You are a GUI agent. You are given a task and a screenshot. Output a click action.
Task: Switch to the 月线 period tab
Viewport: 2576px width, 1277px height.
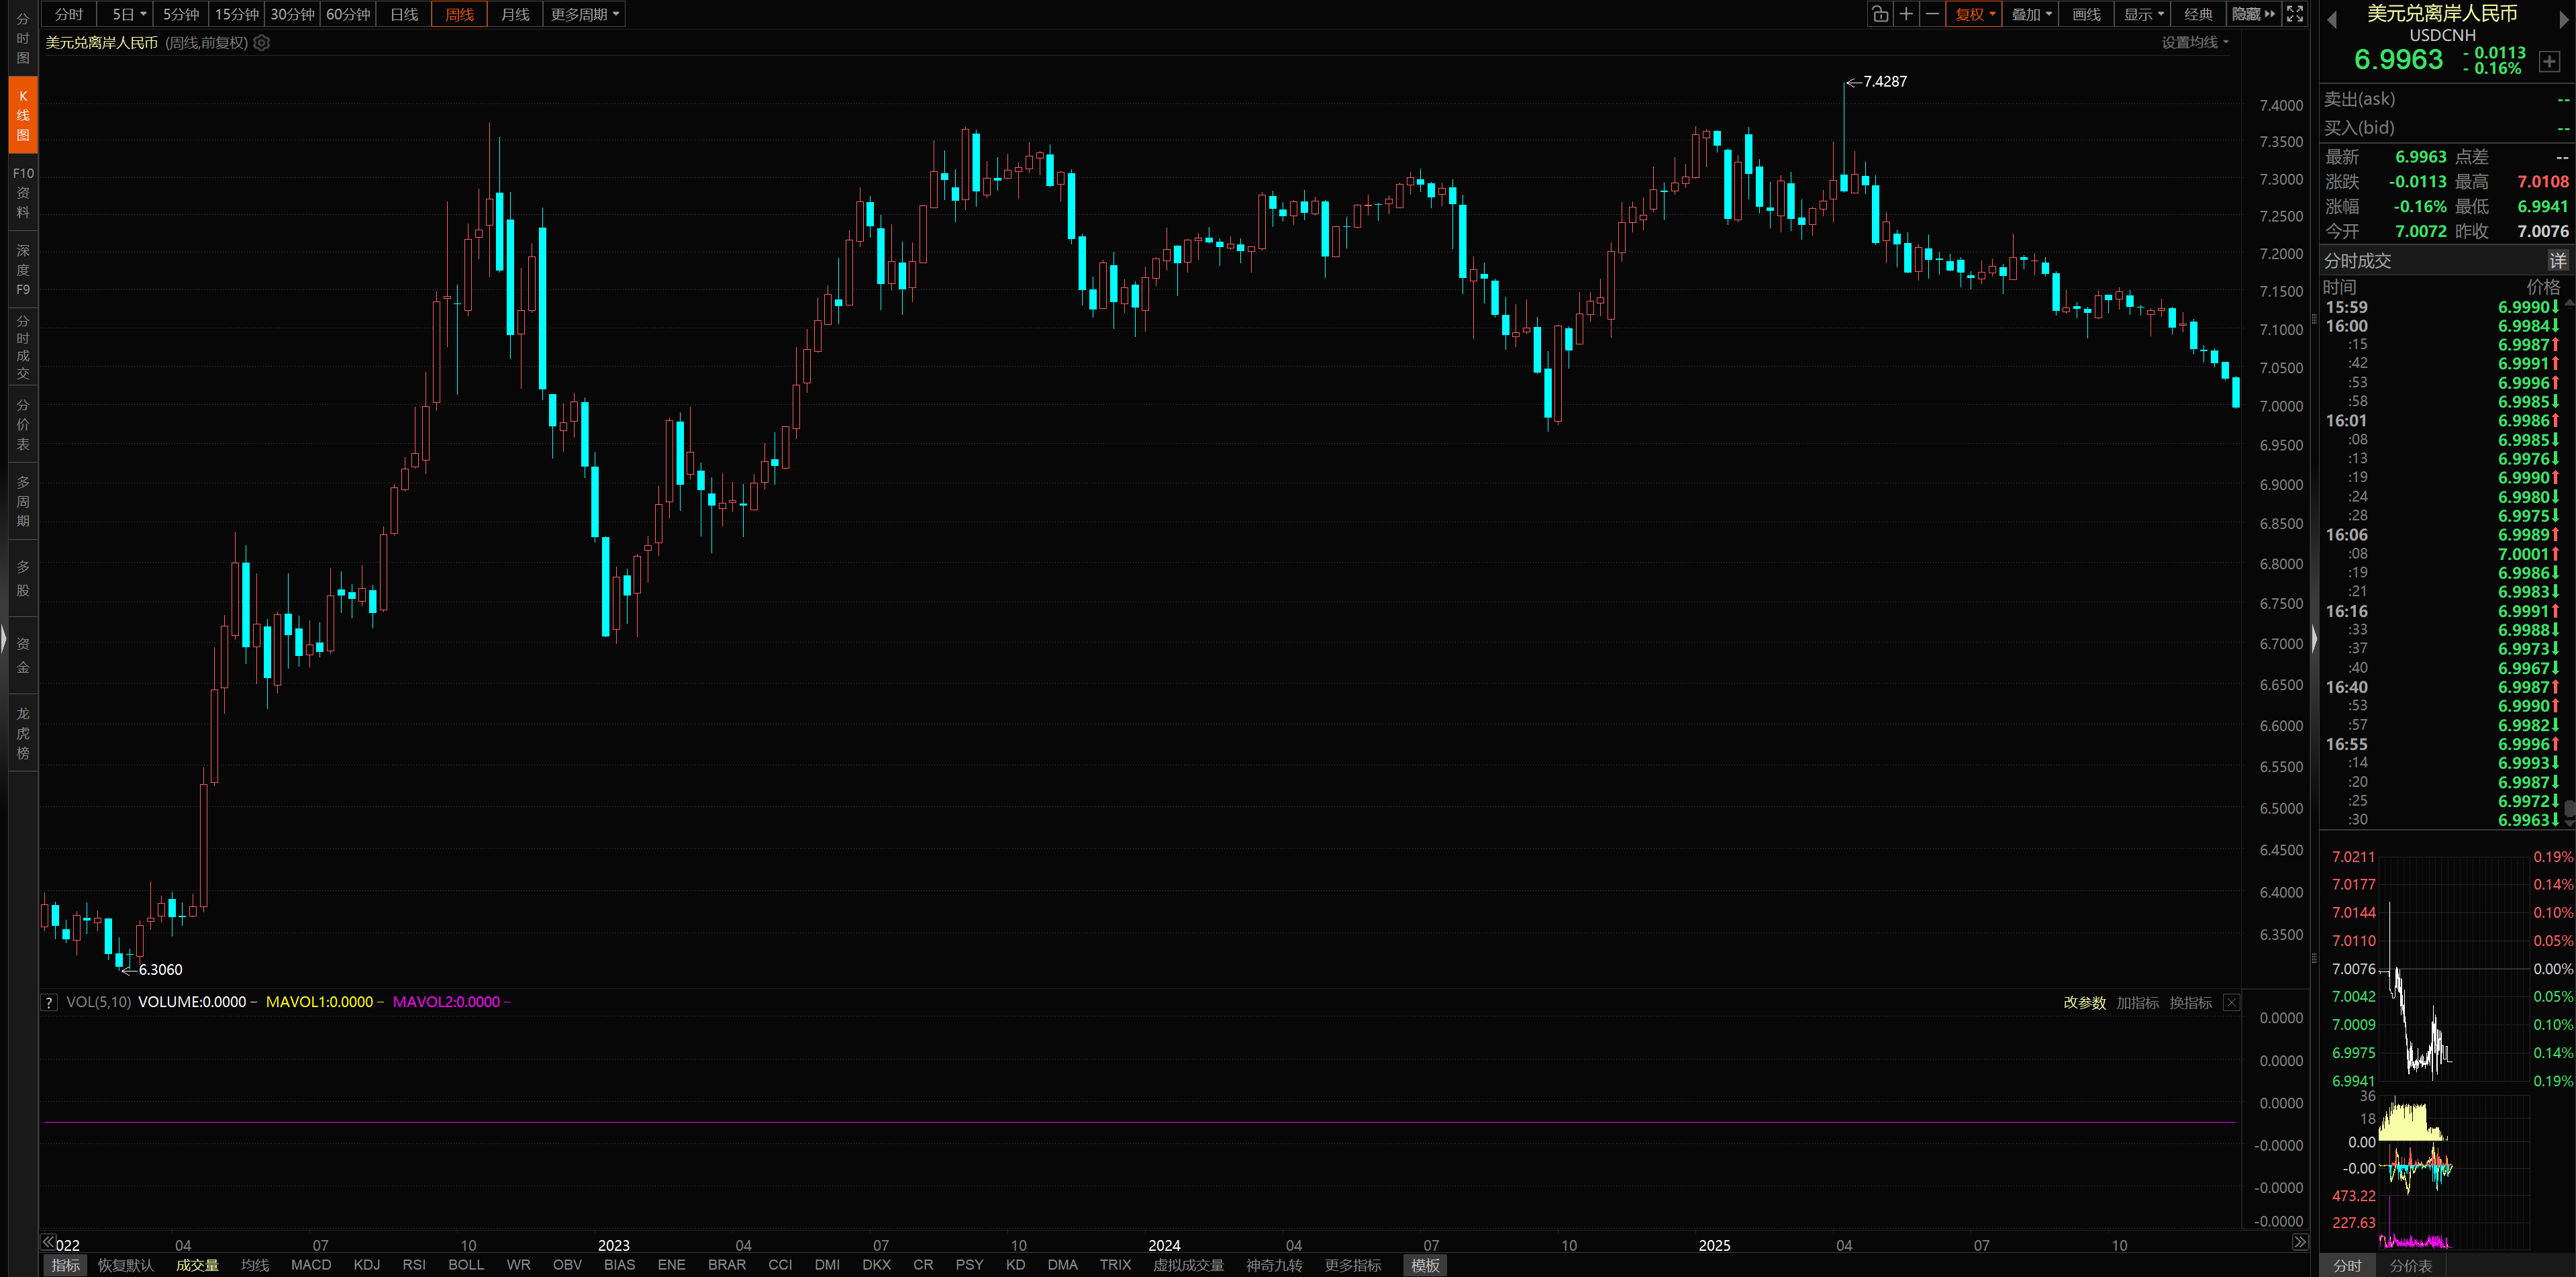pos(515,14)
